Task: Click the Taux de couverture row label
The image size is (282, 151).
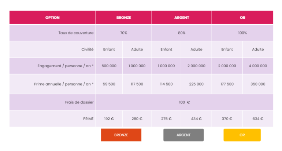Action: tap(76, 33)
